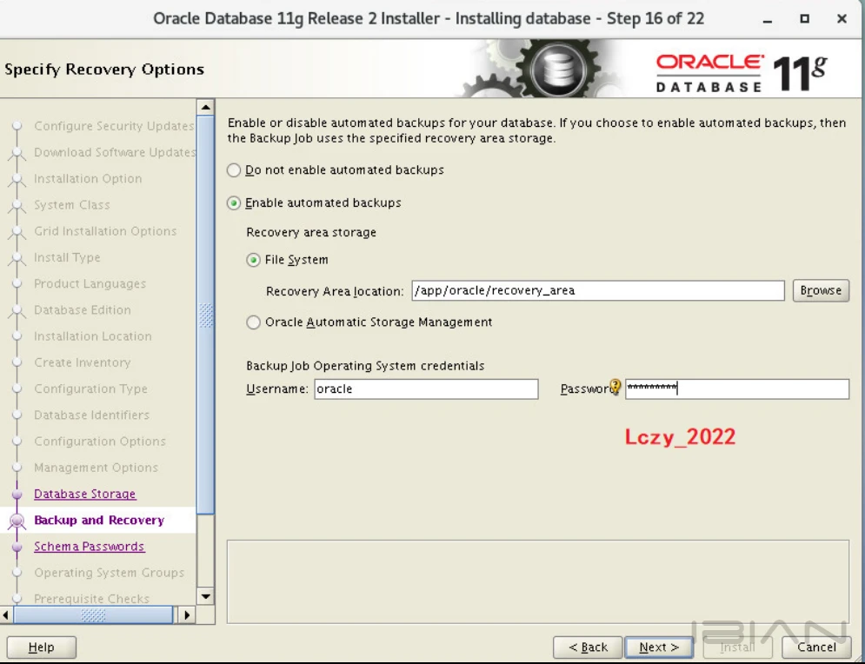Minimize the installer window
Viewport: 865px width, 664px height.
point(768,19)
